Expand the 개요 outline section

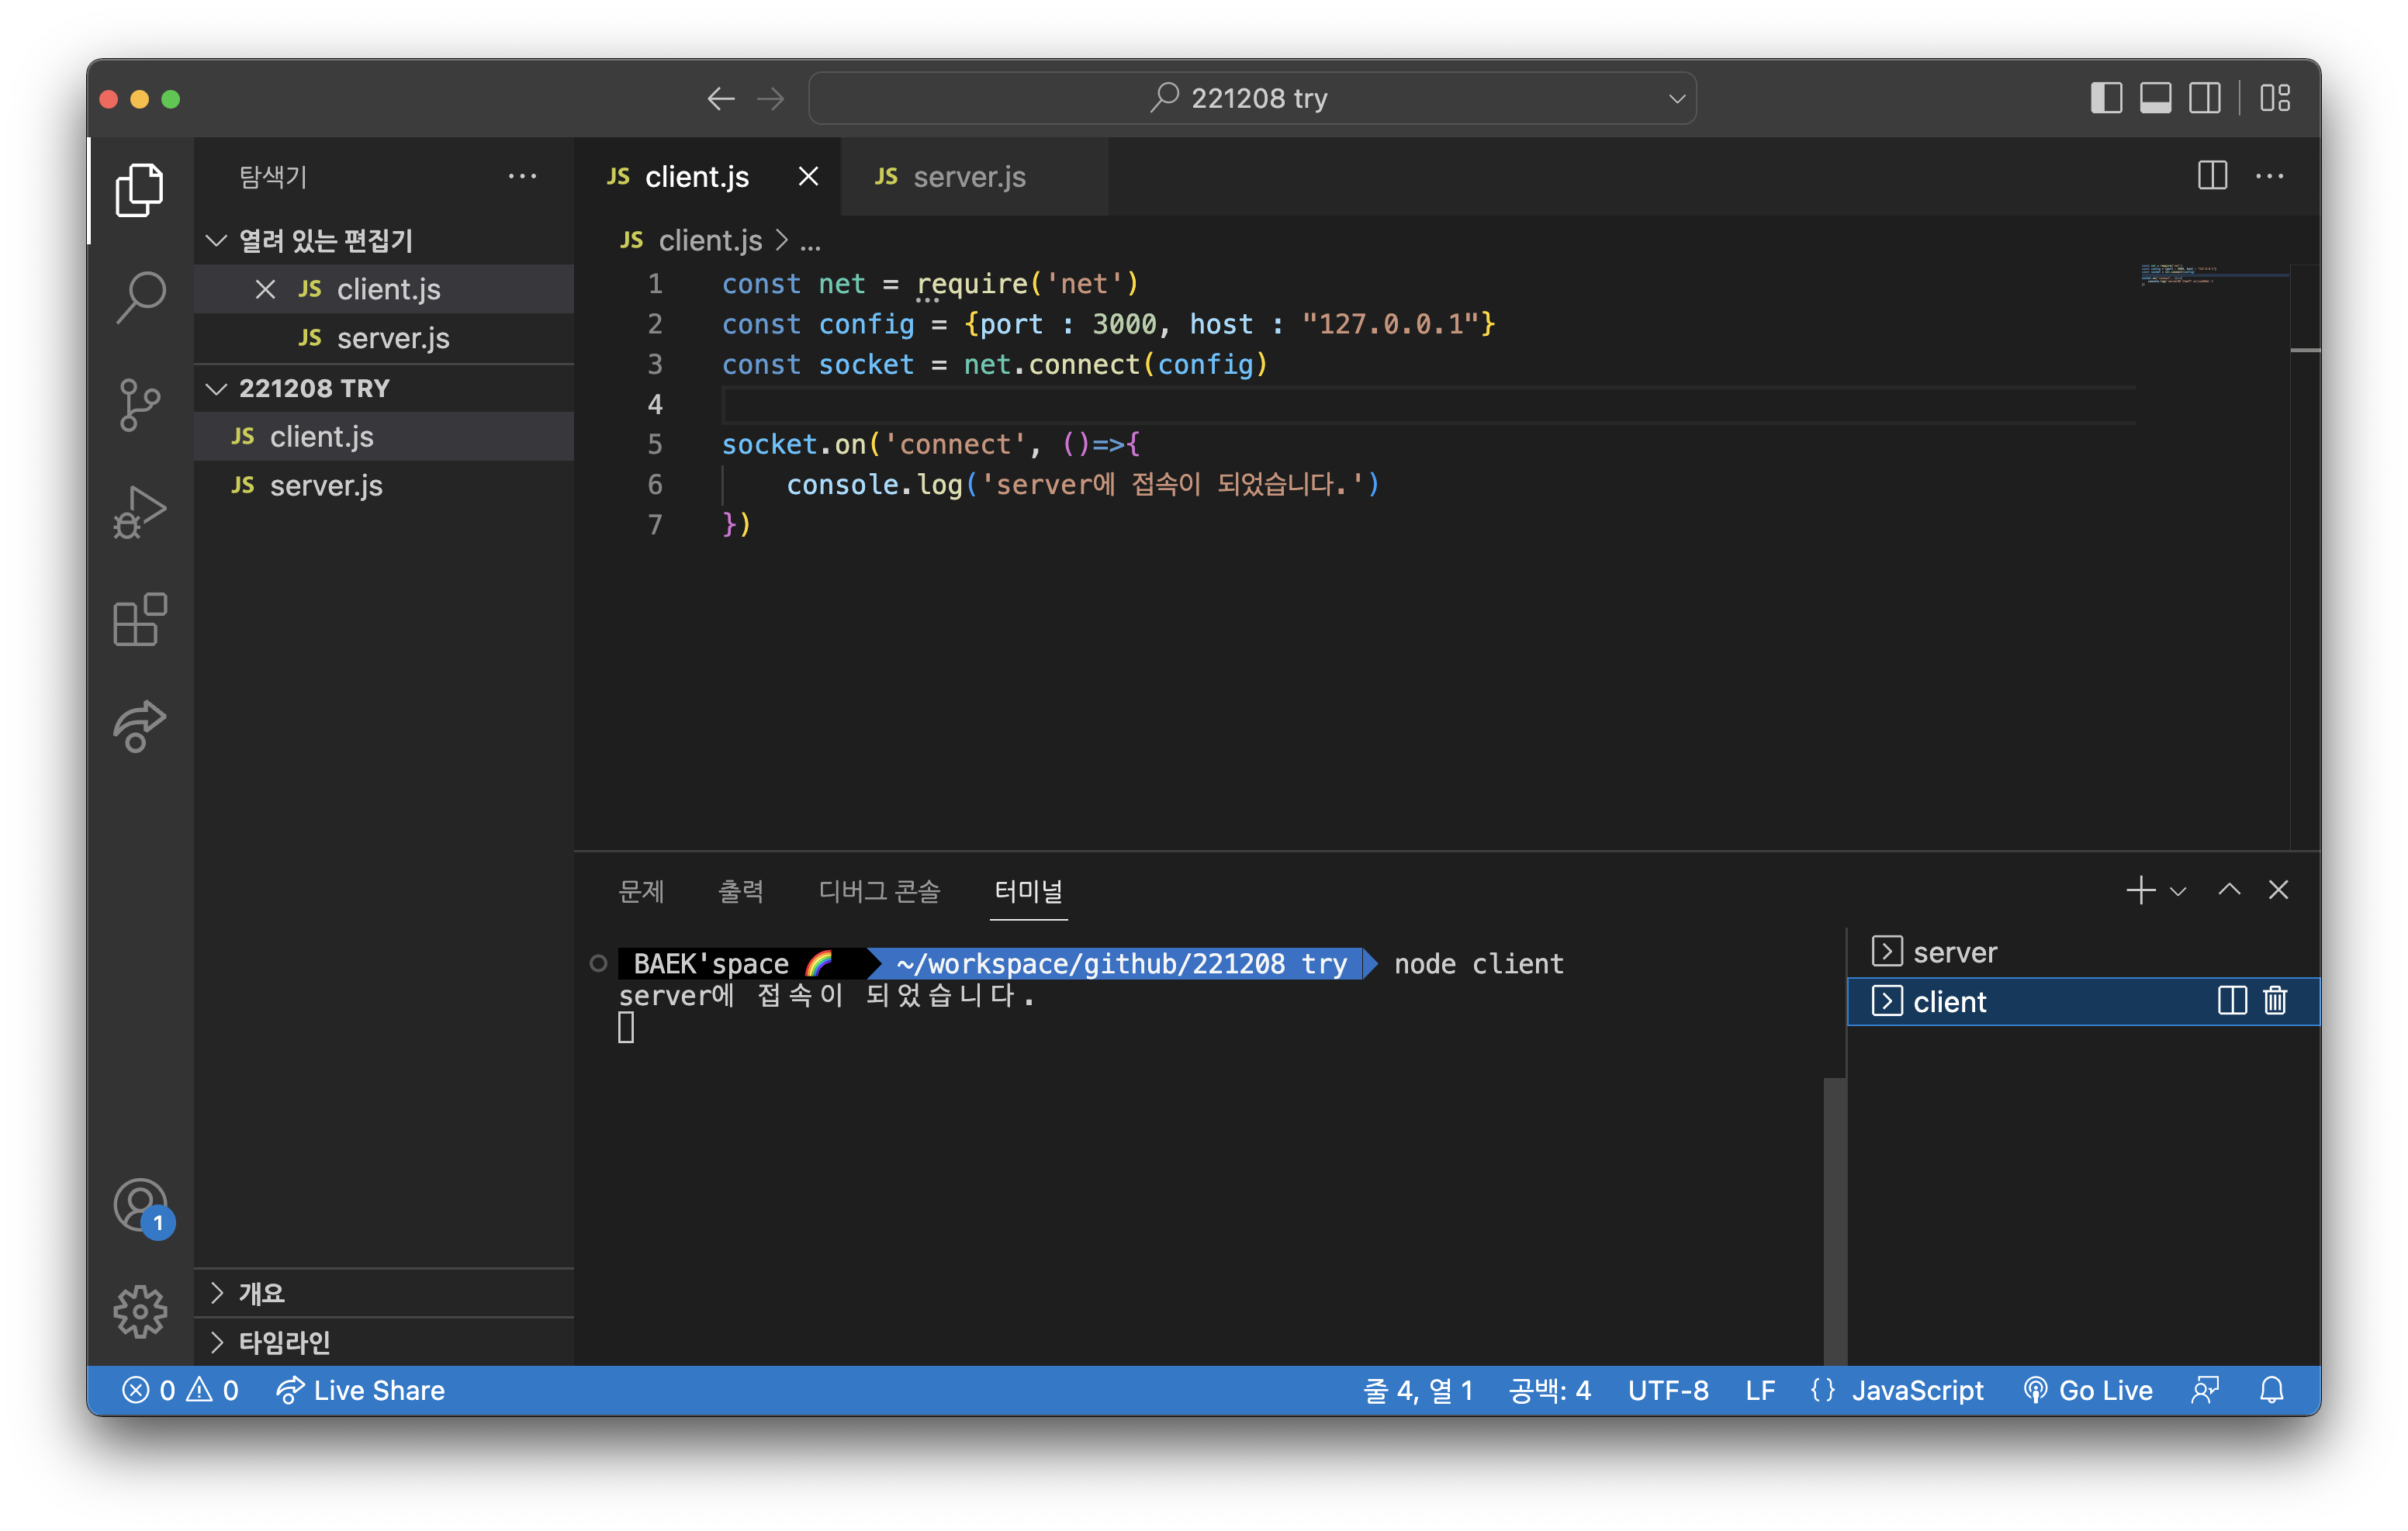pos(262,1293)
